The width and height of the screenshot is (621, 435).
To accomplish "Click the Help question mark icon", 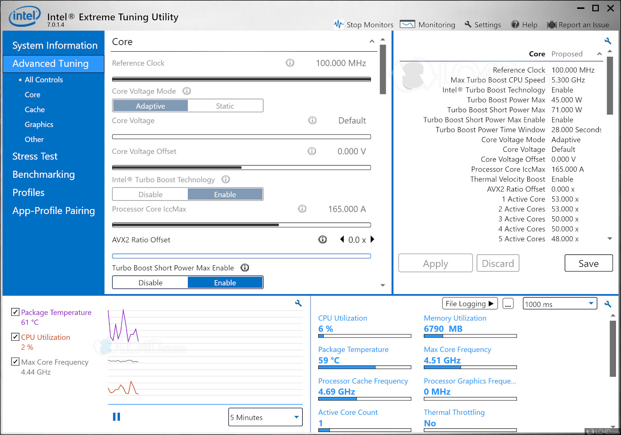I will pyautogui.click(x=515, y=24).
